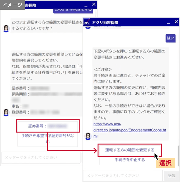Click アクサ損害保険 title text in front header
Screen dimensions: 180x182
click(105, 23)
